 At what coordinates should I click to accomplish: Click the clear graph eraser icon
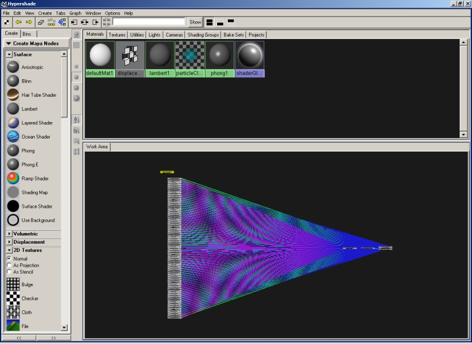[41, 22]
